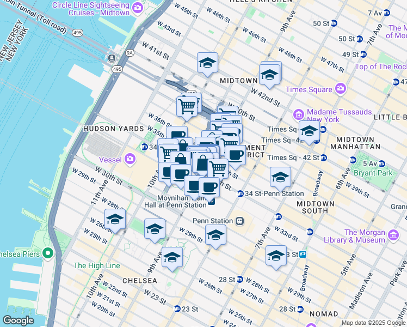Click the Madame Tussauds museum pin

(x=299, y=114)
